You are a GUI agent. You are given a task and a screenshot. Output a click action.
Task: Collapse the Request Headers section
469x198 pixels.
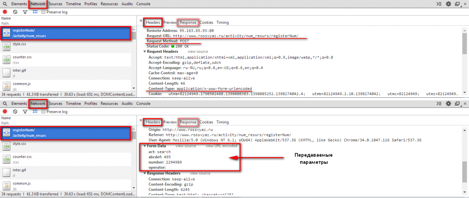click(x=145, y=51)
